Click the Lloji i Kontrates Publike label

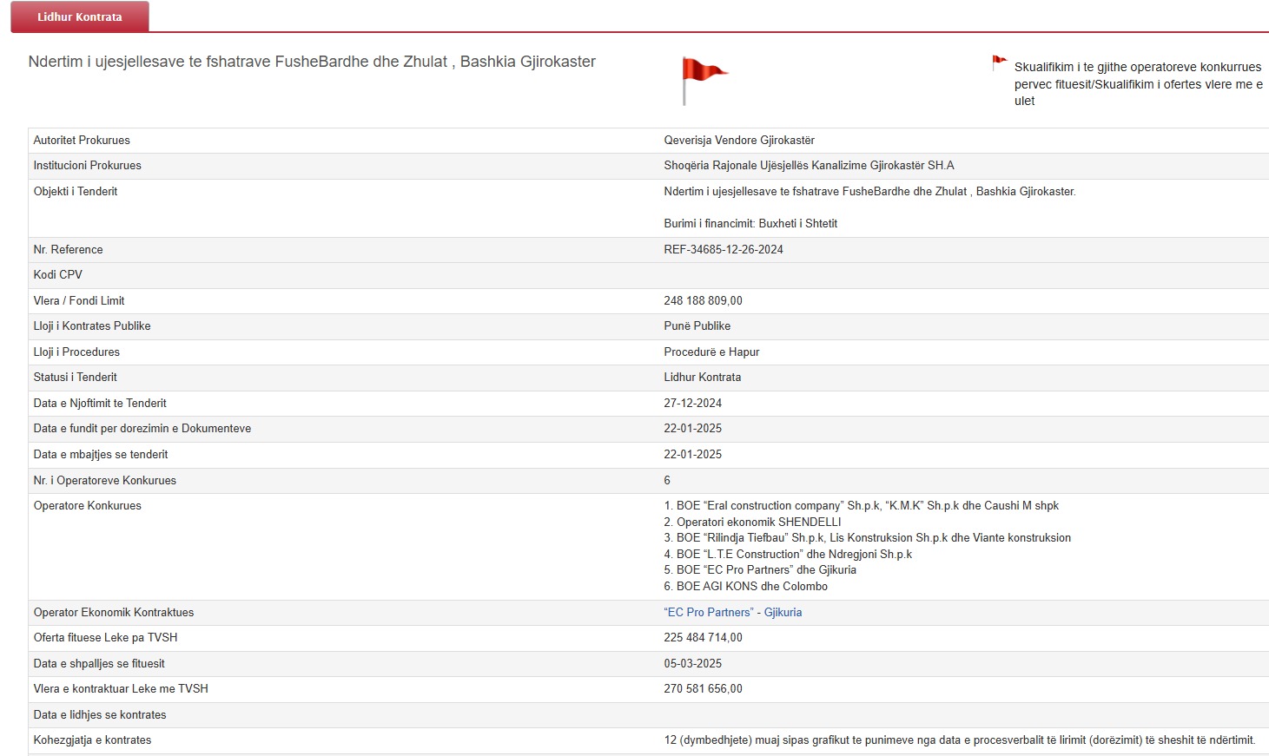pyautogui.click(x=92, y=325)
